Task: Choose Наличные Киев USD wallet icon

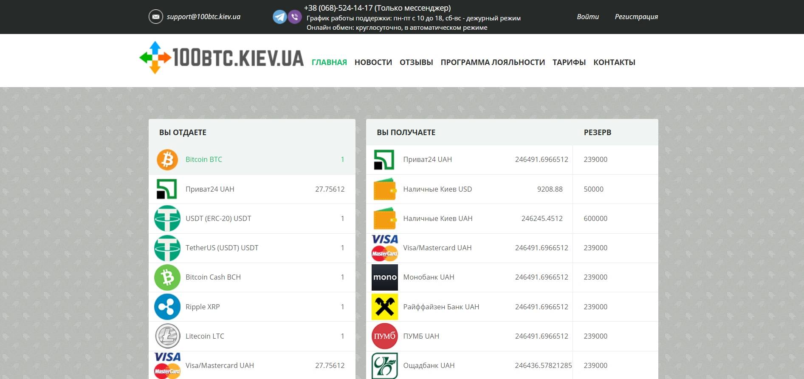Action: pyautogui.click(x=385, y=189)
